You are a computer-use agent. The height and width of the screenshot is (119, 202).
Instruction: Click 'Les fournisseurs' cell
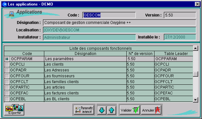point(85,76)
